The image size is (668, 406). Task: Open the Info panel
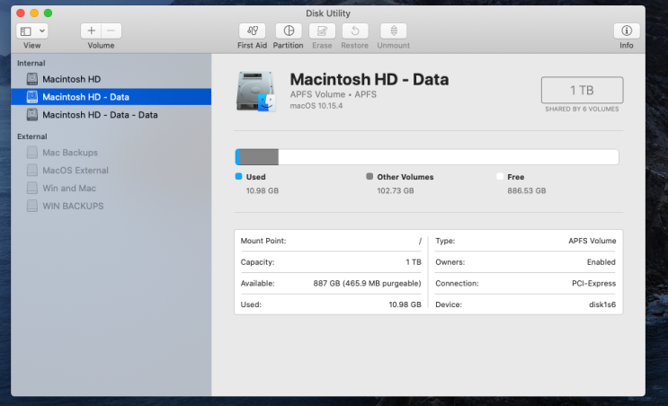626,31
